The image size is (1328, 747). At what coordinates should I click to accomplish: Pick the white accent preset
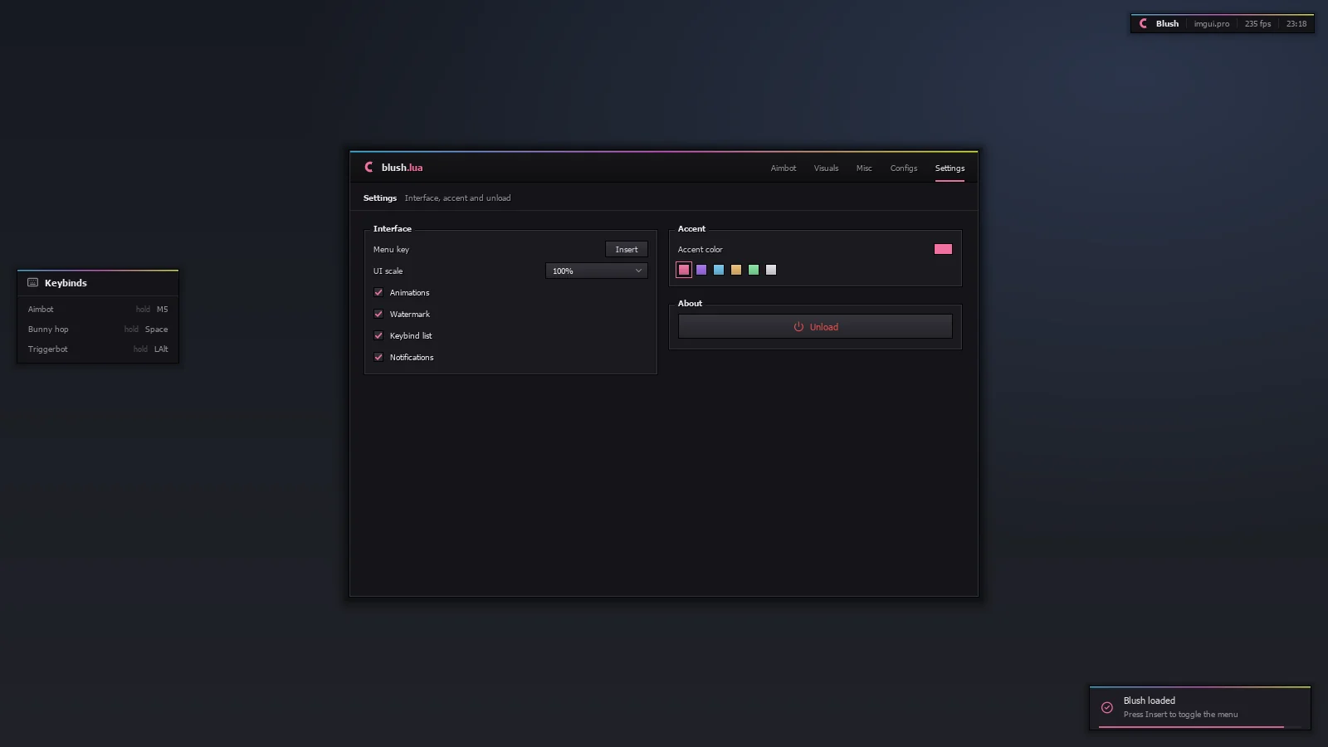click(x=771, y=270)
